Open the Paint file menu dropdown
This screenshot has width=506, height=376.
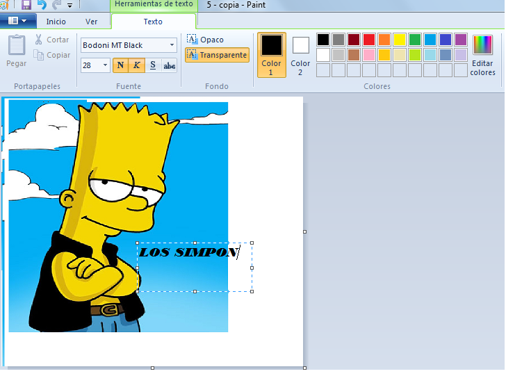[17, 21]
